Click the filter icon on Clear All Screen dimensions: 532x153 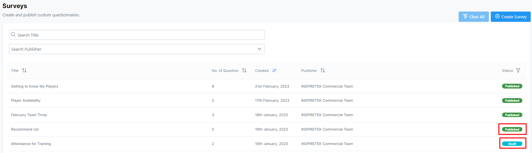pos(465,16)
